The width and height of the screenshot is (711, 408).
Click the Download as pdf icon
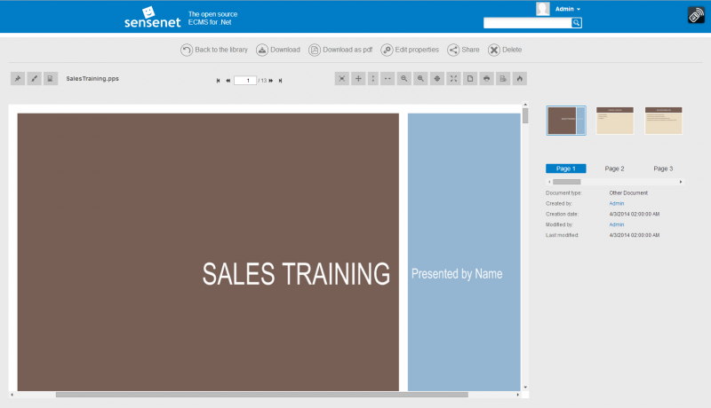point(315,50)
